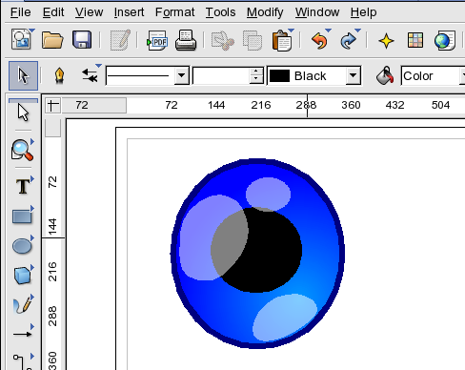Viewport: 465px width, 370px height.
Task: Toggle the Line pen-nib button
Action: point(59,76)
